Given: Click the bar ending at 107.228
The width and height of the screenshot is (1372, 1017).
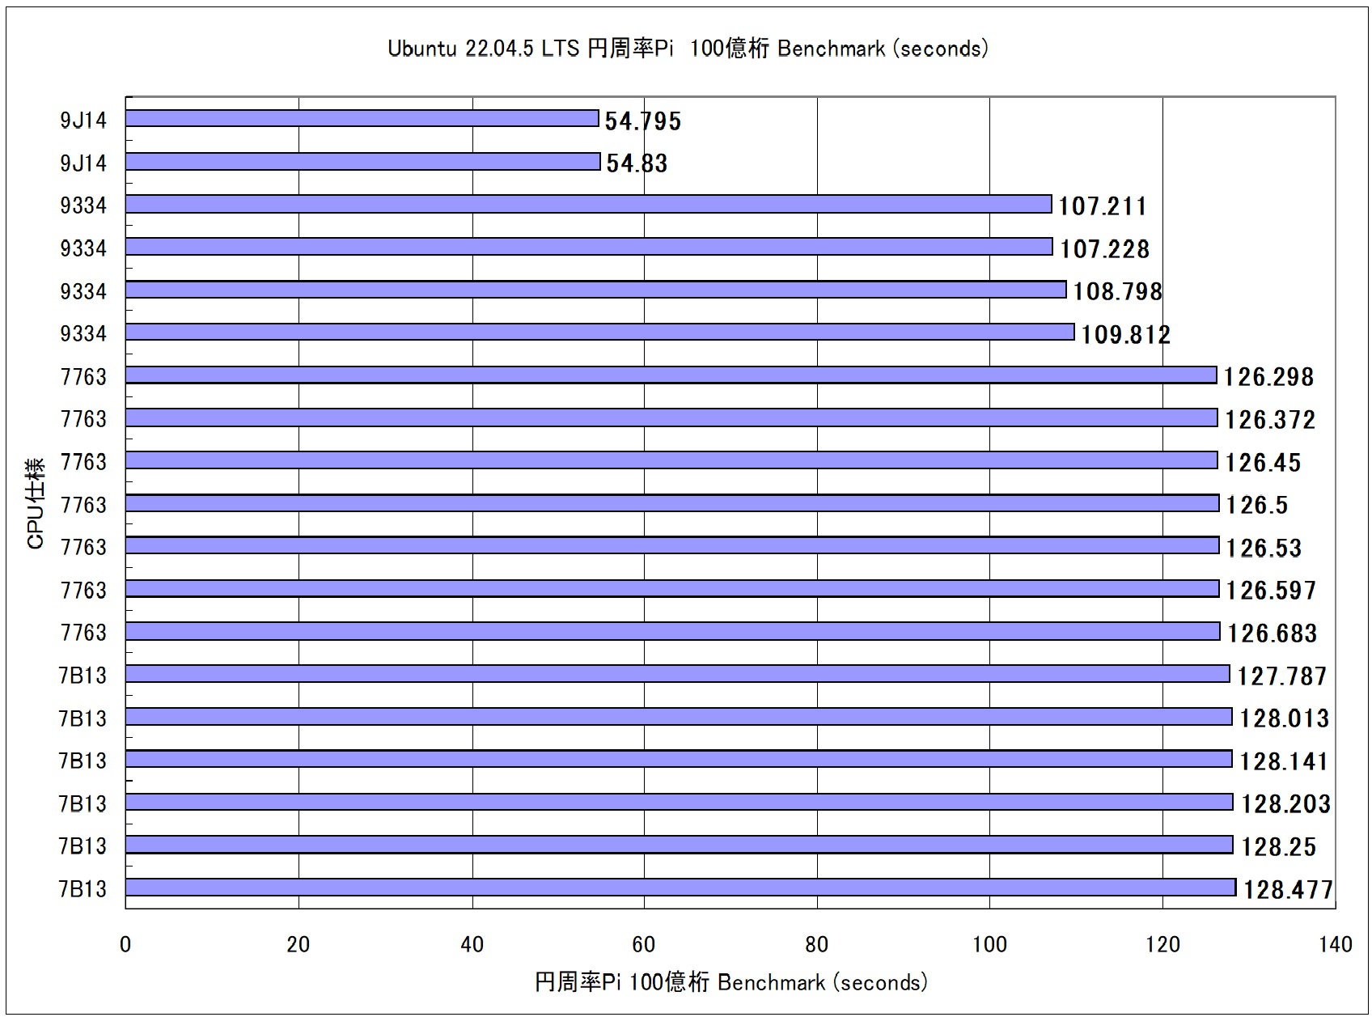Looking at the screenshot, I should pos(589,247).
